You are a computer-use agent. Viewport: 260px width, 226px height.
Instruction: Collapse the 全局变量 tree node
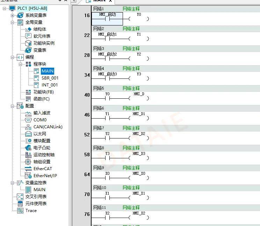[13, 22]
